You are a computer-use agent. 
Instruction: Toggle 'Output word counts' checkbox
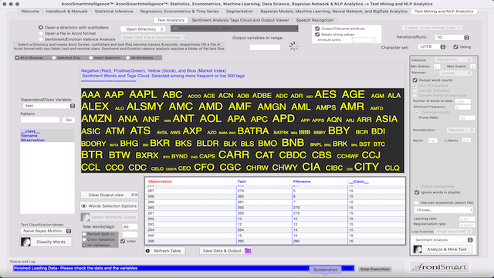(x=415, y=80)
